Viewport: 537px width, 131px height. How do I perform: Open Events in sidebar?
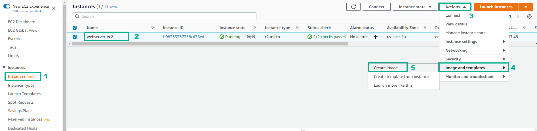click(x=14, y=39)
